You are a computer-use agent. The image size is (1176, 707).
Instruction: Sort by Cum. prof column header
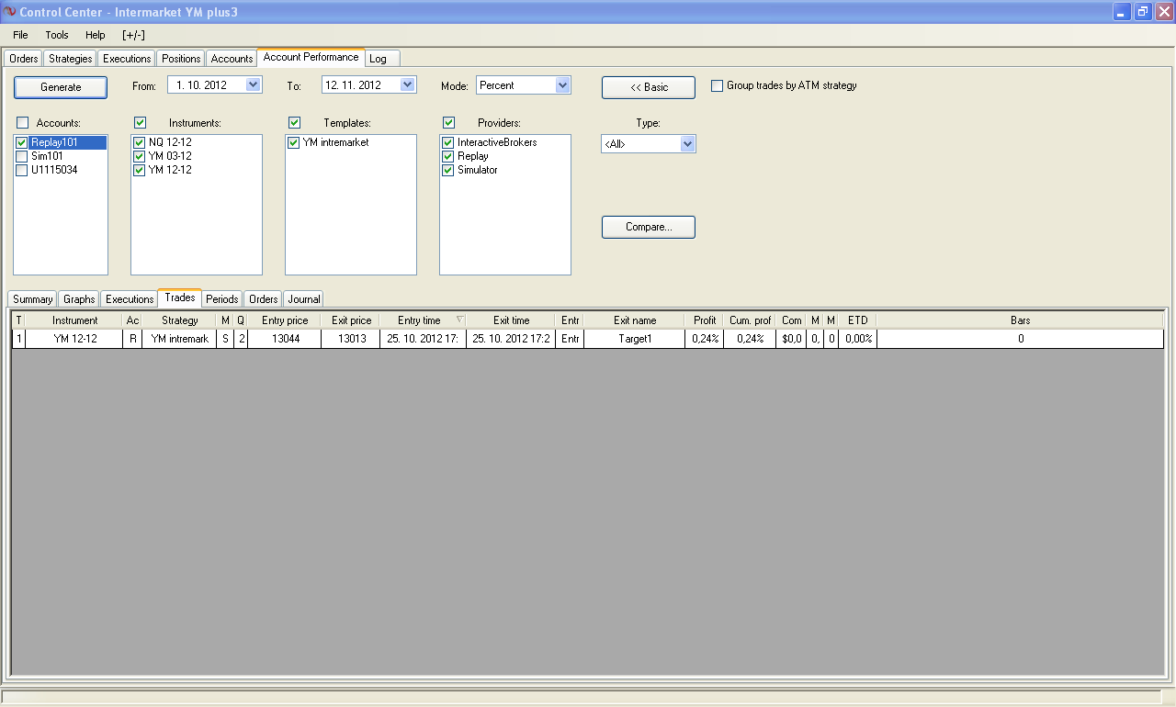coord(751,320)
